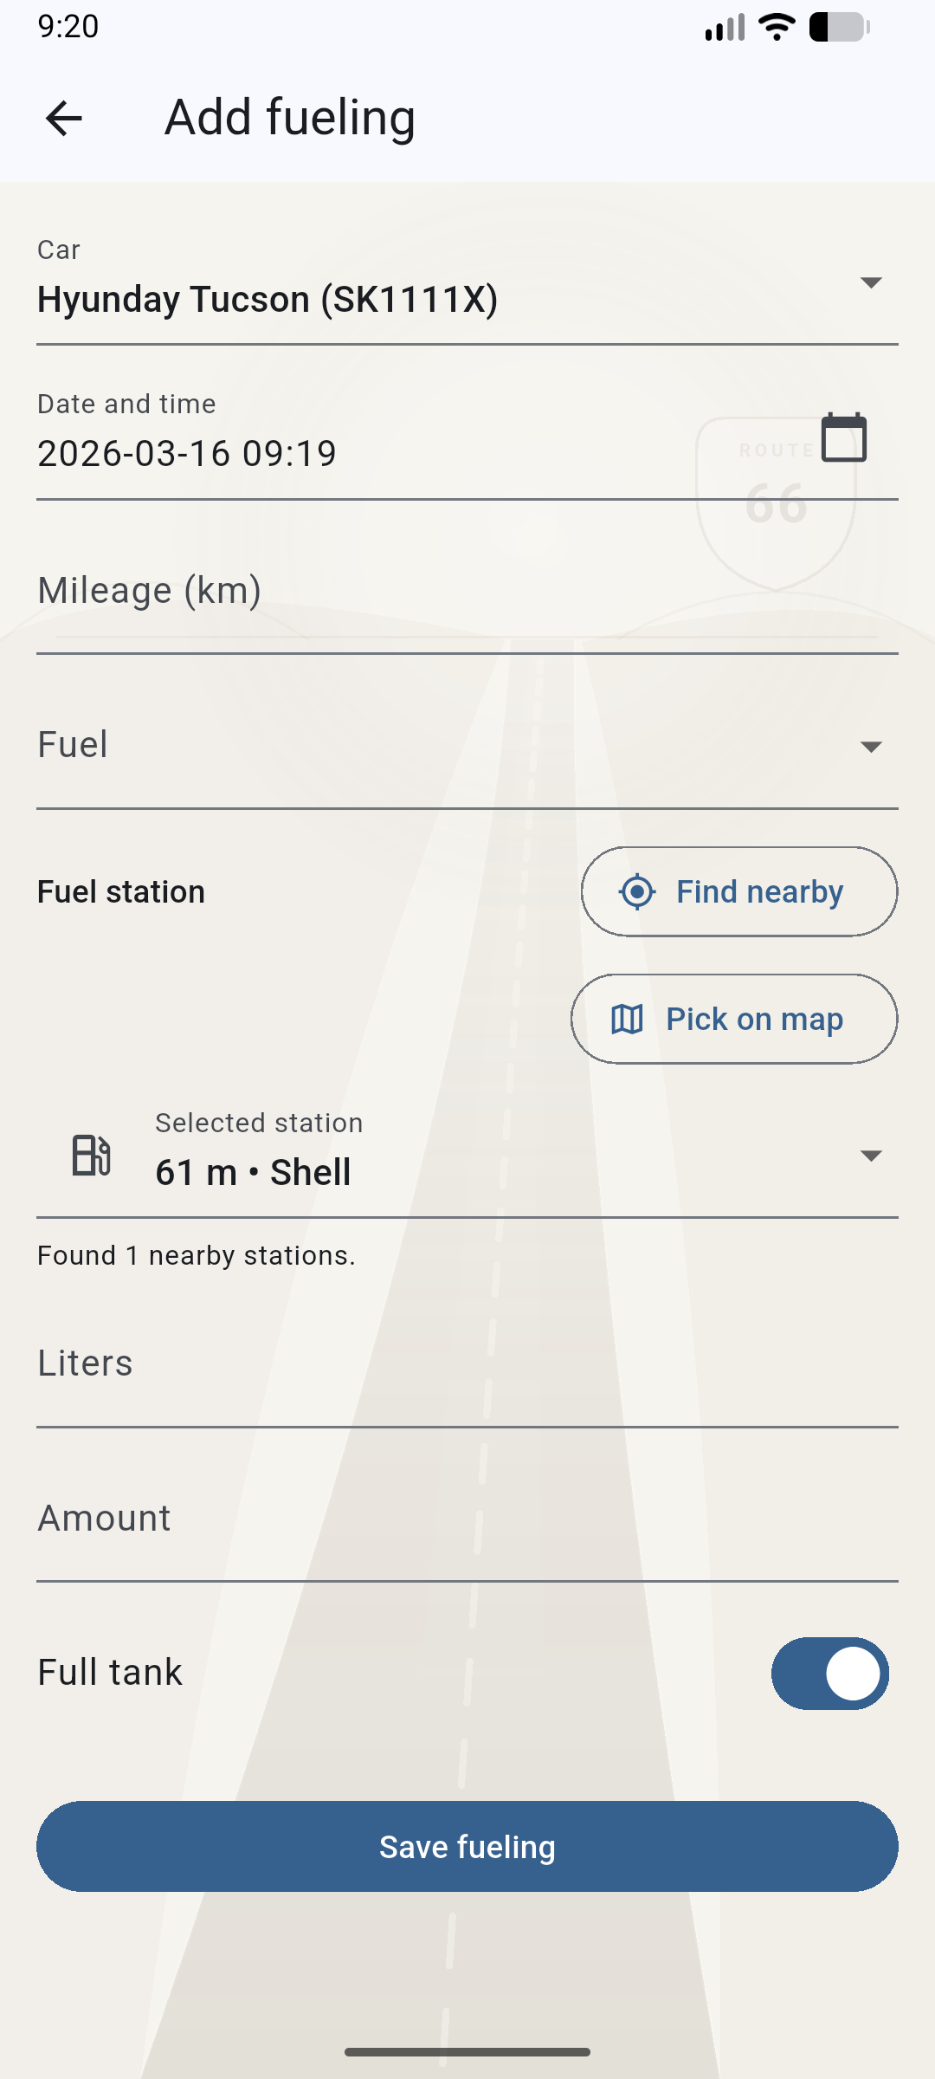Select the Hyundai Tucson (SK1111X) car entry
935x2079 pixels.
tap(268, 300)
